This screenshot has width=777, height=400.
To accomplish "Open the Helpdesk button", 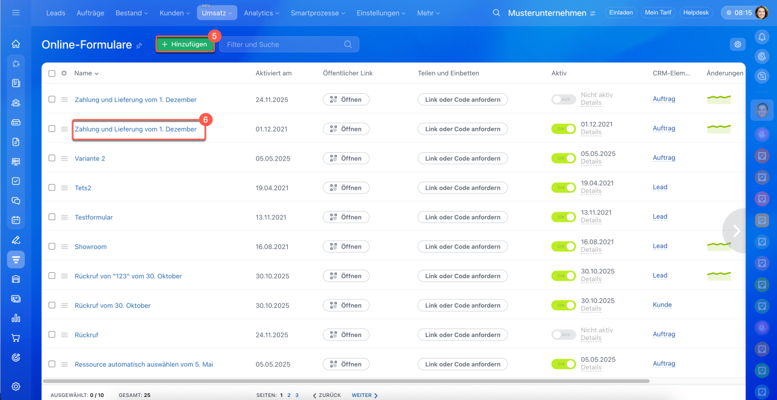I will [x=696, y=13].
